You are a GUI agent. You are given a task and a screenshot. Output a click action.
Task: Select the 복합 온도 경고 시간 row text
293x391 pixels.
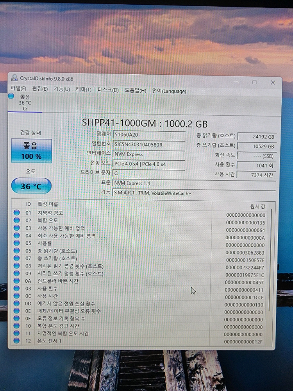click(x=58, y=326)
